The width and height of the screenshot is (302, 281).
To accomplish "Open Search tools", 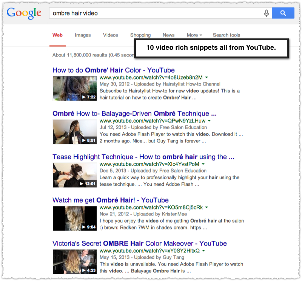I will coord(226,35).
